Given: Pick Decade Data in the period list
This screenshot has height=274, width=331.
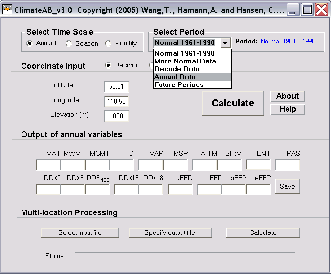Looking at the screenshot, I should (192, 69).
